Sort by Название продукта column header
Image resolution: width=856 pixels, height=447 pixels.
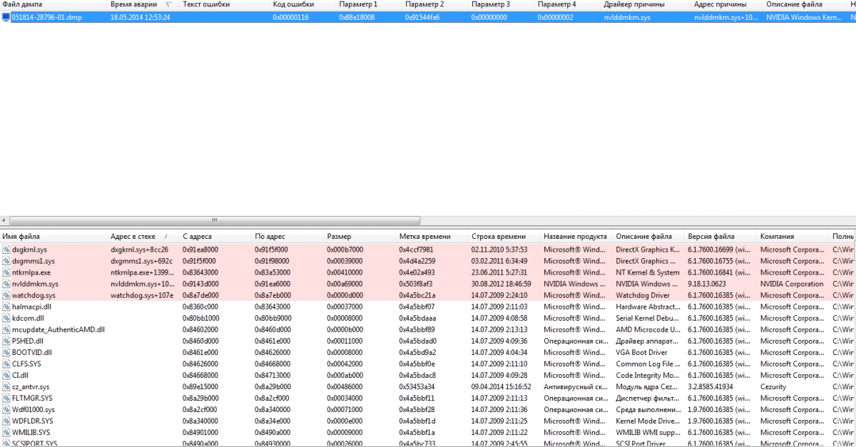576,236
